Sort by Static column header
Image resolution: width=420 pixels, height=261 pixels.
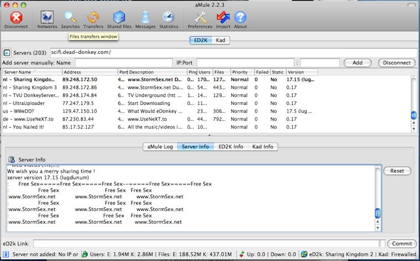click(x=278, y=72)
